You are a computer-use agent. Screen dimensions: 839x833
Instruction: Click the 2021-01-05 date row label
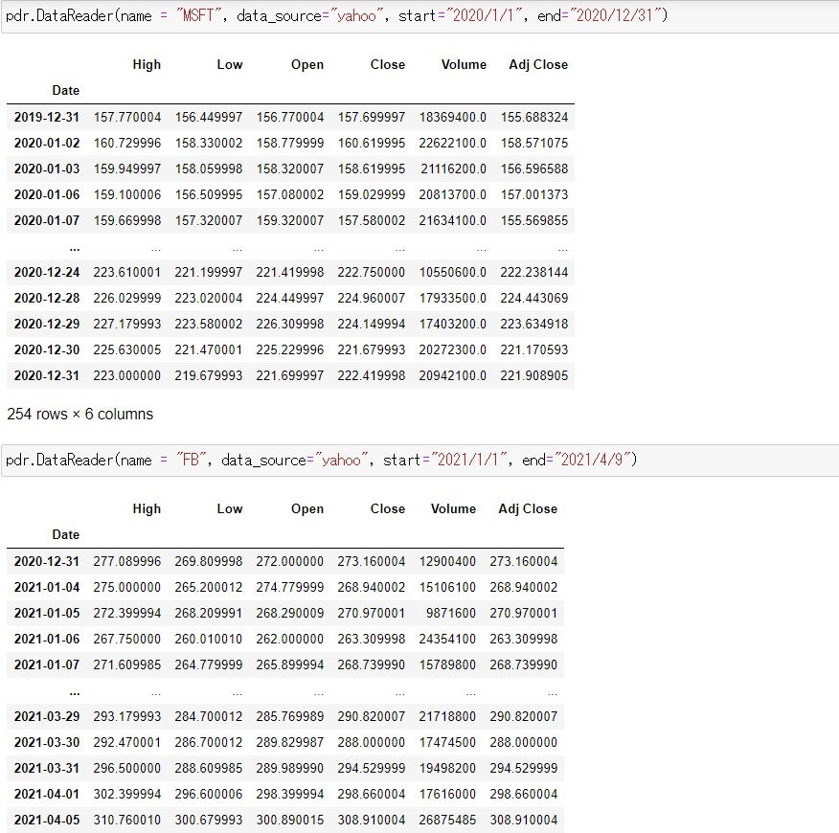pos(47,613)
